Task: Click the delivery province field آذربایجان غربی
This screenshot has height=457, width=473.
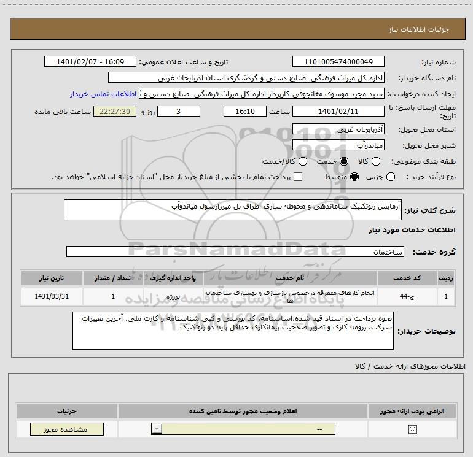Action: click(x=338, y=129)
